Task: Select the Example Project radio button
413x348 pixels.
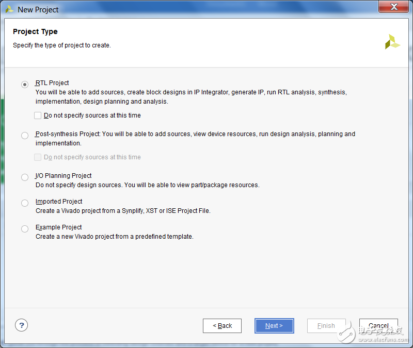Action: [25, 229]
